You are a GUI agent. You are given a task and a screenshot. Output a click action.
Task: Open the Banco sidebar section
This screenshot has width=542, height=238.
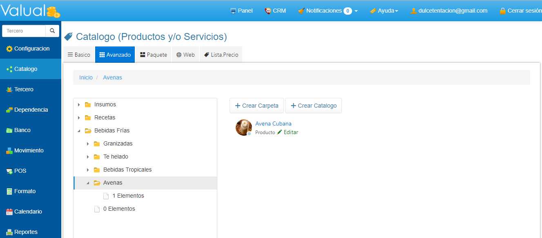(22, 130)
